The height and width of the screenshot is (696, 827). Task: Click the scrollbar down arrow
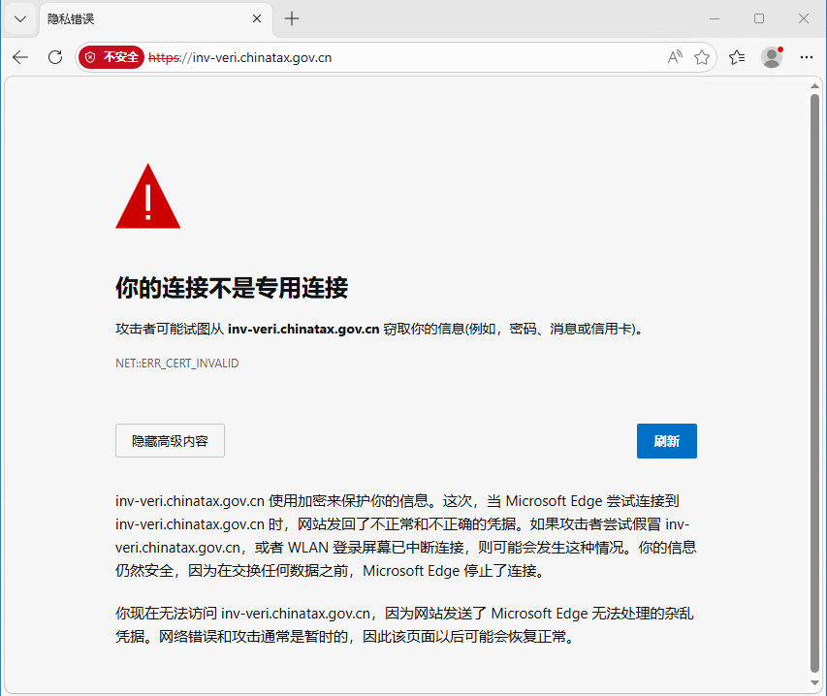pyautogui.click(x=814, y=682)
